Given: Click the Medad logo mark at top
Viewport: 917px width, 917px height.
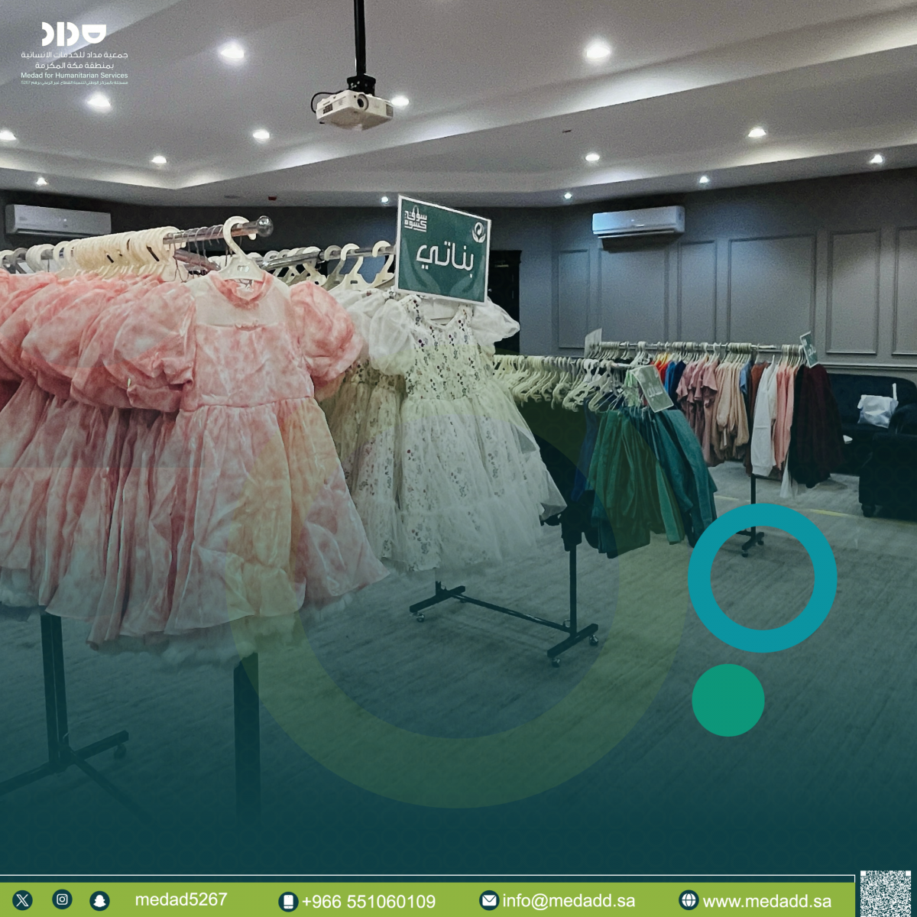Looking at the screenshot, I should [x=73, y=34].
